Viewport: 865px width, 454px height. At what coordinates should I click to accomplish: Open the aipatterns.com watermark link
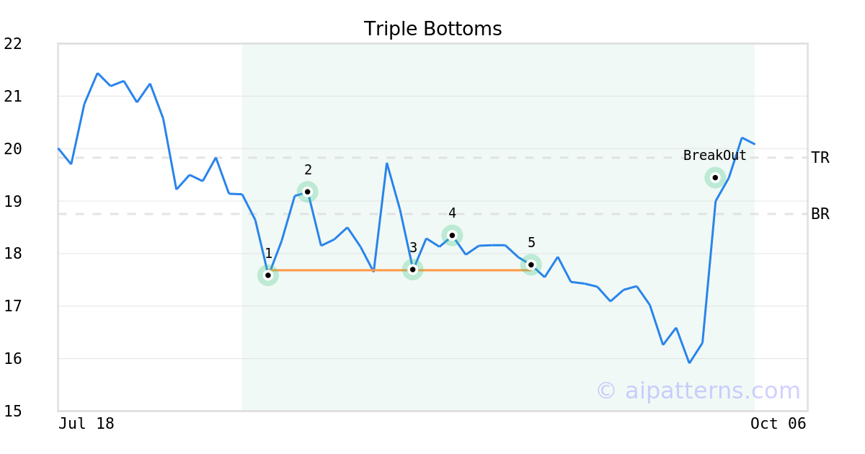pyautogui.click(x=698, y=391)
